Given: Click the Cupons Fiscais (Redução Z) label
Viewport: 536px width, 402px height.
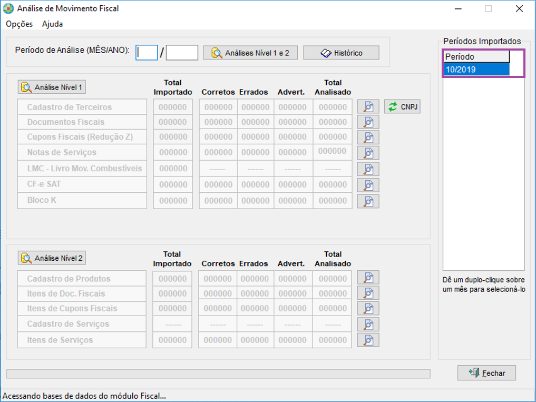Looking at the screenshot, I should (82, 137).
